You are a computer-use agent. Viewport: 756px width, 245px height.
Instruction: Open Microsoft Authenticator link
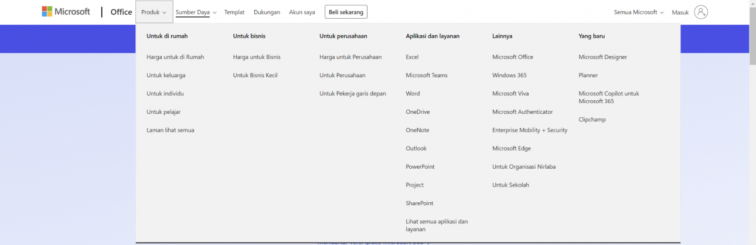point(523,111)
